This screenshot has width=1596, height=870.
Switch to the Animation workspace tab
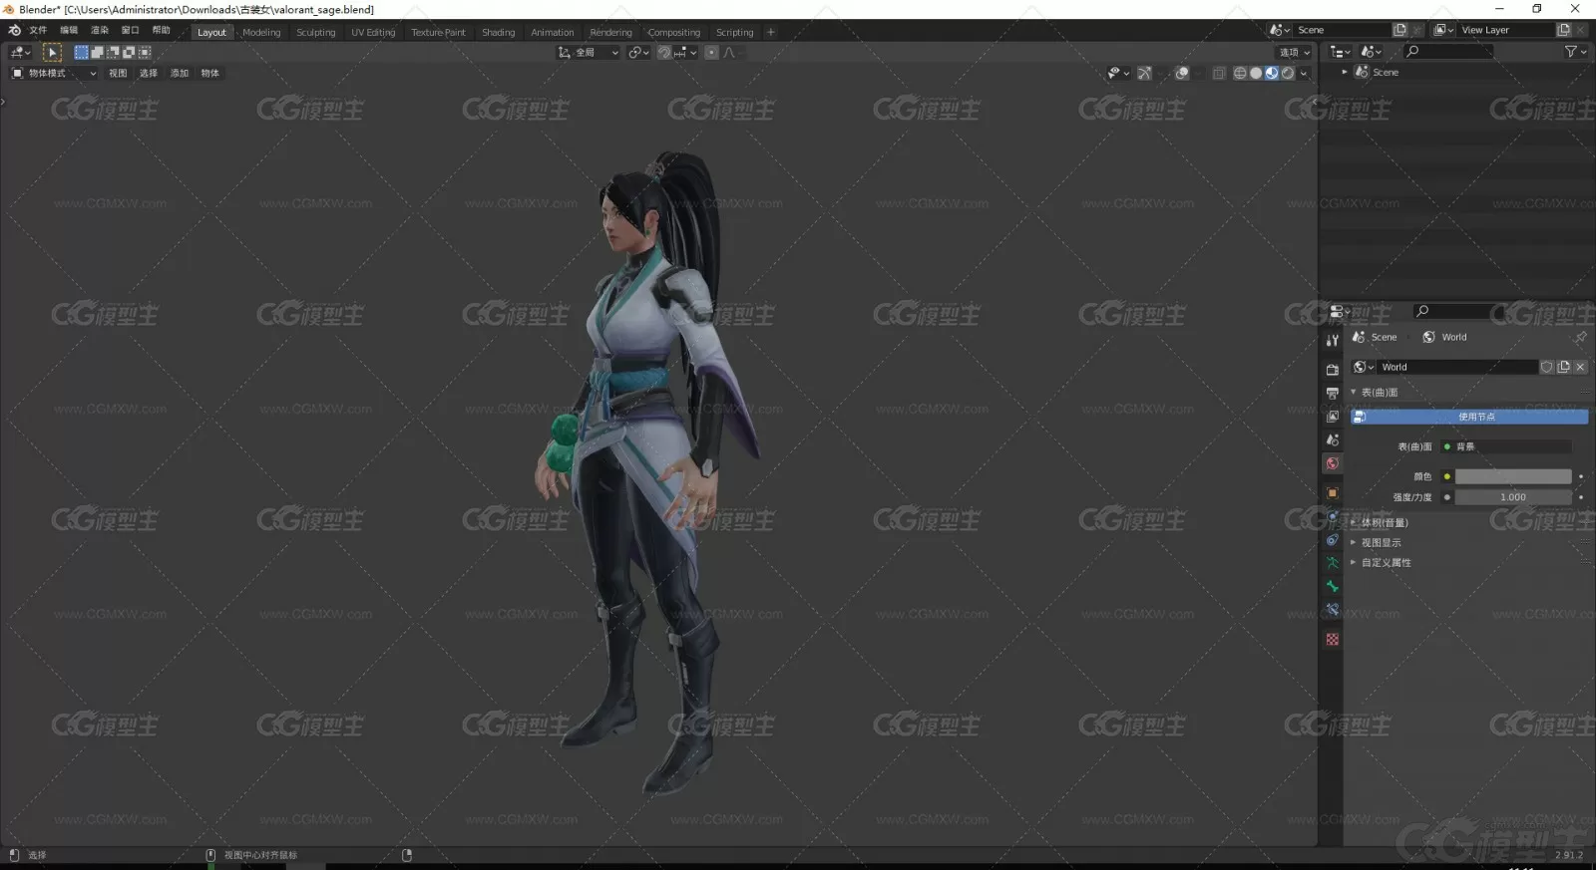pos(553,32)
